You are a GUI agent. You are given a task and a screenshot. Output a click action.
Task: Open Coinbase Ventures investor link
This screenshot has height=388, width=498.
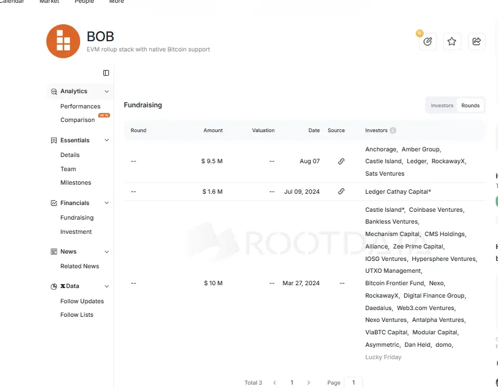436,210
